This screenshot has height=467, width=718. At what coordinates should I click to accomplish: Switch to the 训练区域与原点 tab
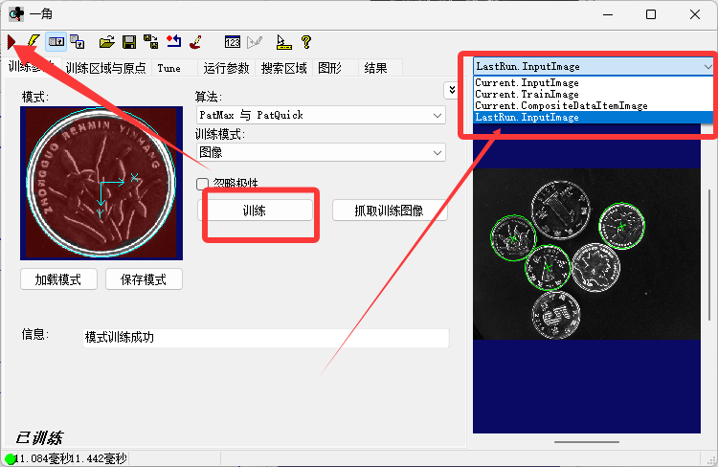105,68
